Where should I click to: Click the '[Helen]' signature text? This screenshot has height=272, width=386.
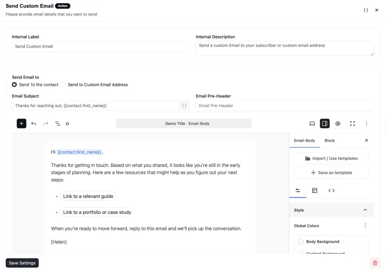[59, 242]
